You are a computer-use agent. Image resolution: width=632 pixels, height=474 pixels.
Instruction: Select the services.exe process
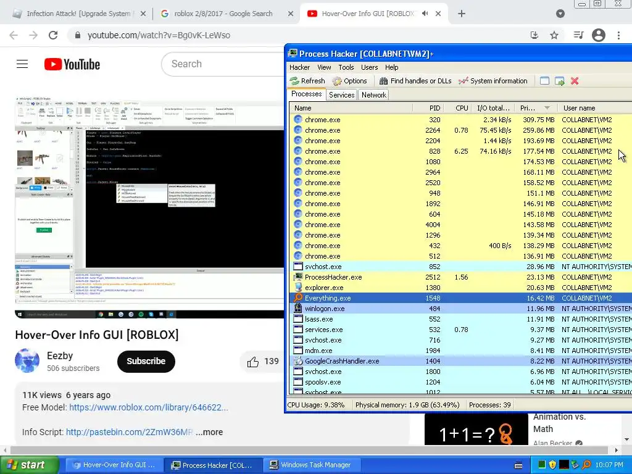pyautogui.click(x=460, y=330)
